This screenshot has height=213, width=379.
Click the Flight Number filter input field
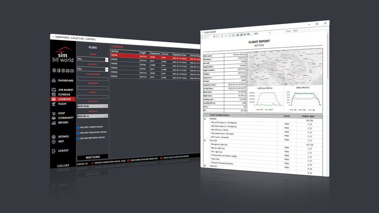93,79
